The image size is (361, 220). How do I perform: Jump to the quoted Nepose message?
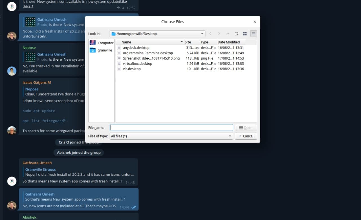click(54, 92)
